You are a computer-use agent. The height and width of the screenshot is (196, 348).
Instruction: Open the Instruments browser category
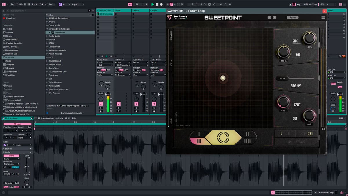tap(12, 39)
